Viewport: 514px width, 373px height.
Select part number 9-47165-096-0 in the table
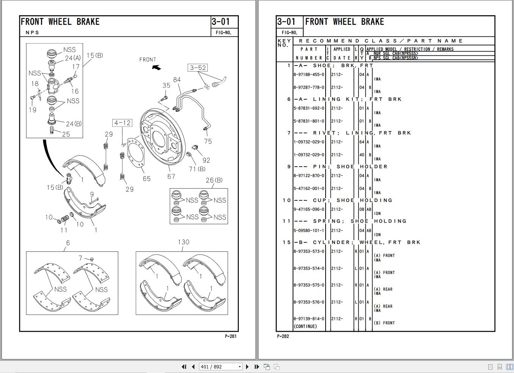308,209
